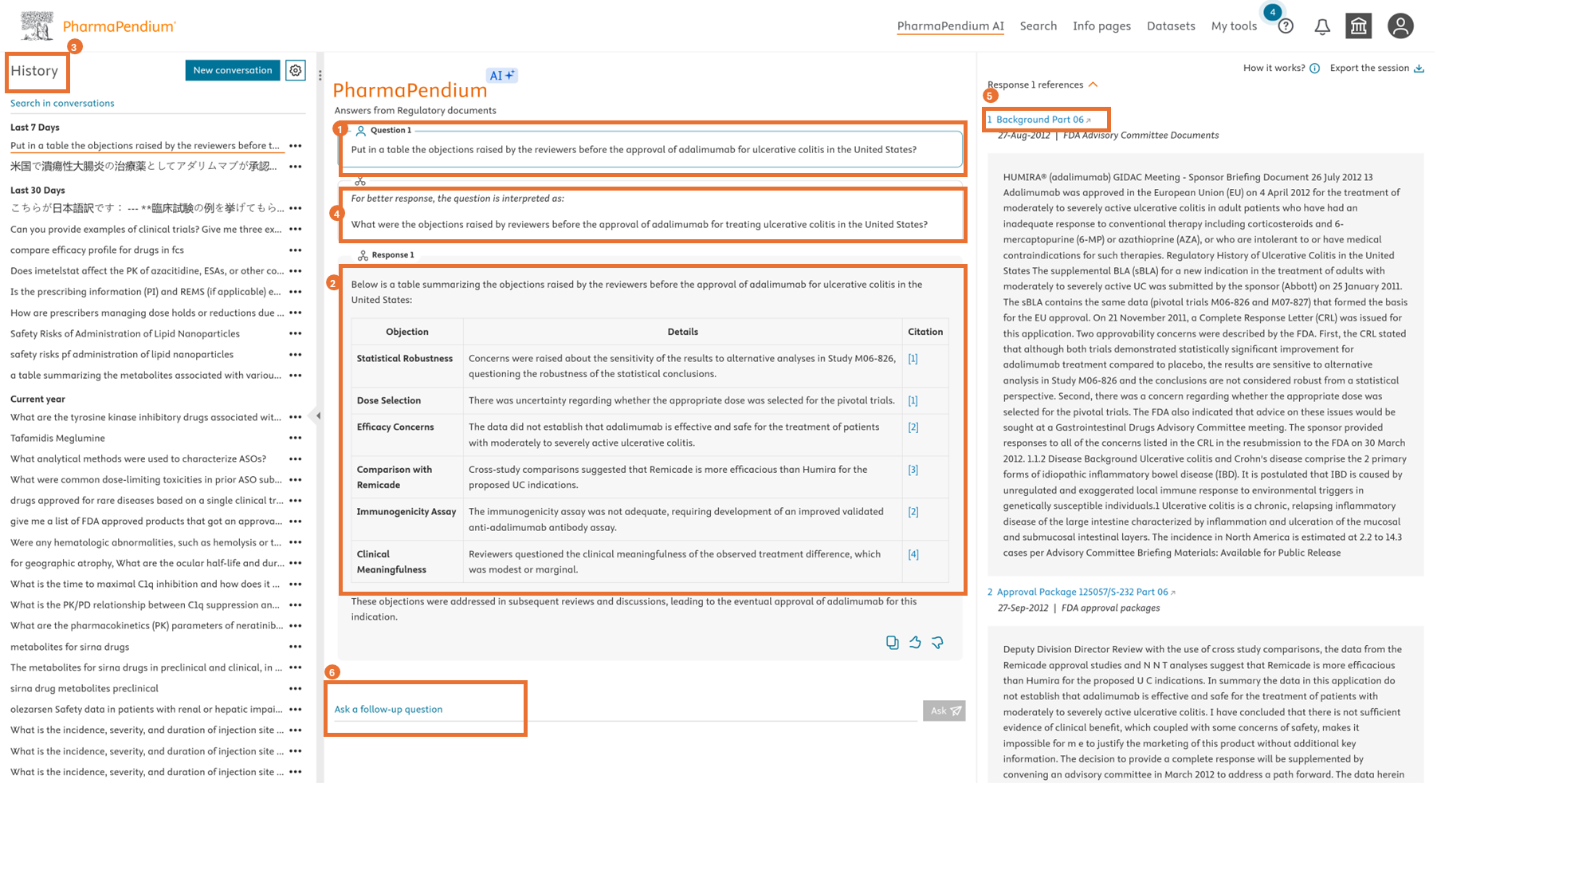The image size is (1594, 870).
Task: Open options for 'for geographic atrophy' conversation
Action: pyautogui.click(x=296, y=563)
